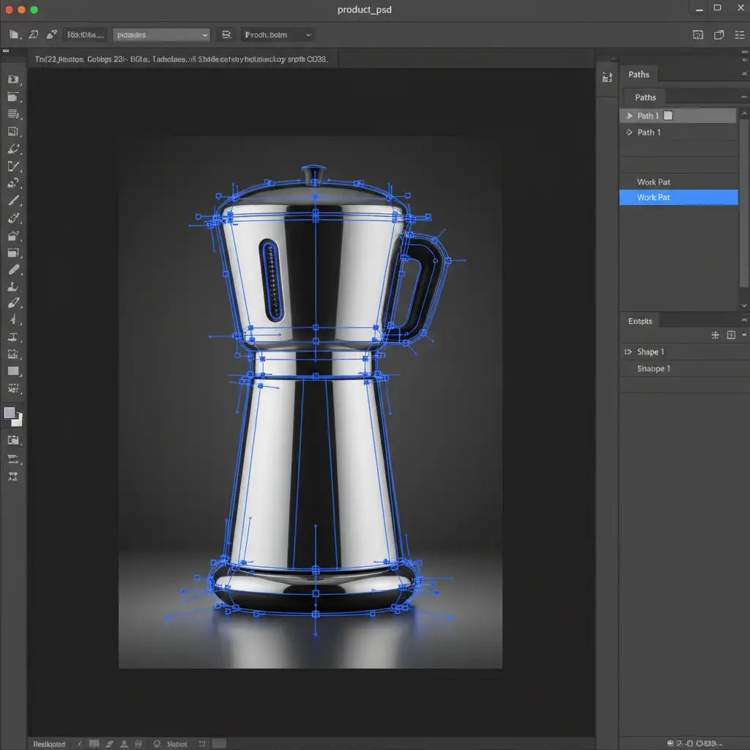Screen dimensions: 750x750
Task: Select the Pen tool in left toolbar
Action: coord(13,319)
